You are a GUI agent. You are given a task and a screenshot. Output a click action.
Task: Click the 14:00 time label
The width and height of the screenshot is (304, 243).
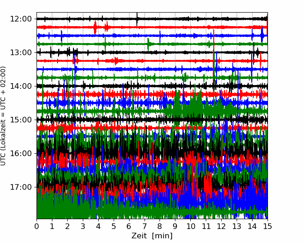[21, 86]
